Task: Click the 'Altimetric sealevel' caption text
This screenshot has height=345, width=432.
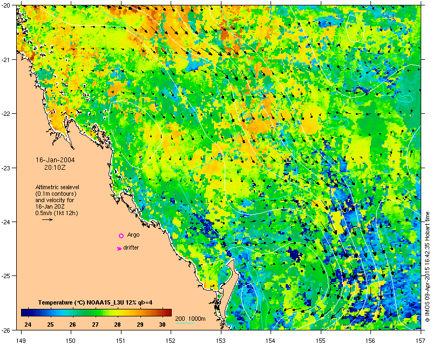Action: [x=57, y=187]
